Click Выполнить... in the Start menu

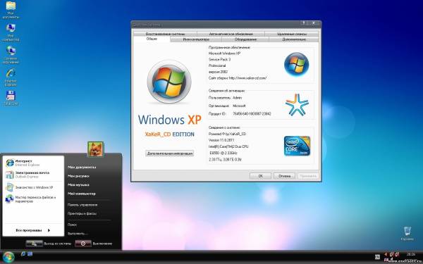[x=78, y=234]
